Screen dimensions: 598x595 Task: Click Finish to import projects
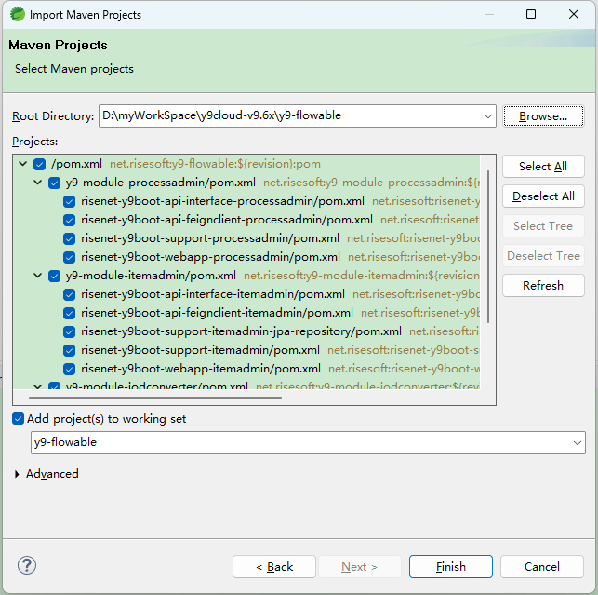[451, 567]
